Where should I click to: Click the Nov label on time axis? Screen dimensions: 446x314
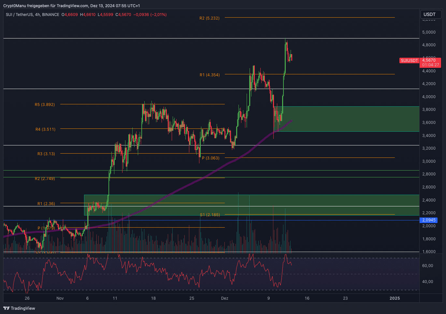coord(60,298)
